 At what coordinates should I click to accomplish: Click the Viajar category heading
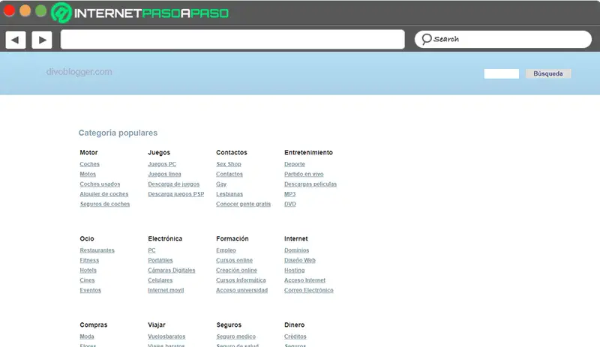point(157,325)
